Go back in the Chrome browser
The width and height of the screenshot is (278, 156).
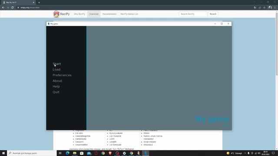coord(3,8)
